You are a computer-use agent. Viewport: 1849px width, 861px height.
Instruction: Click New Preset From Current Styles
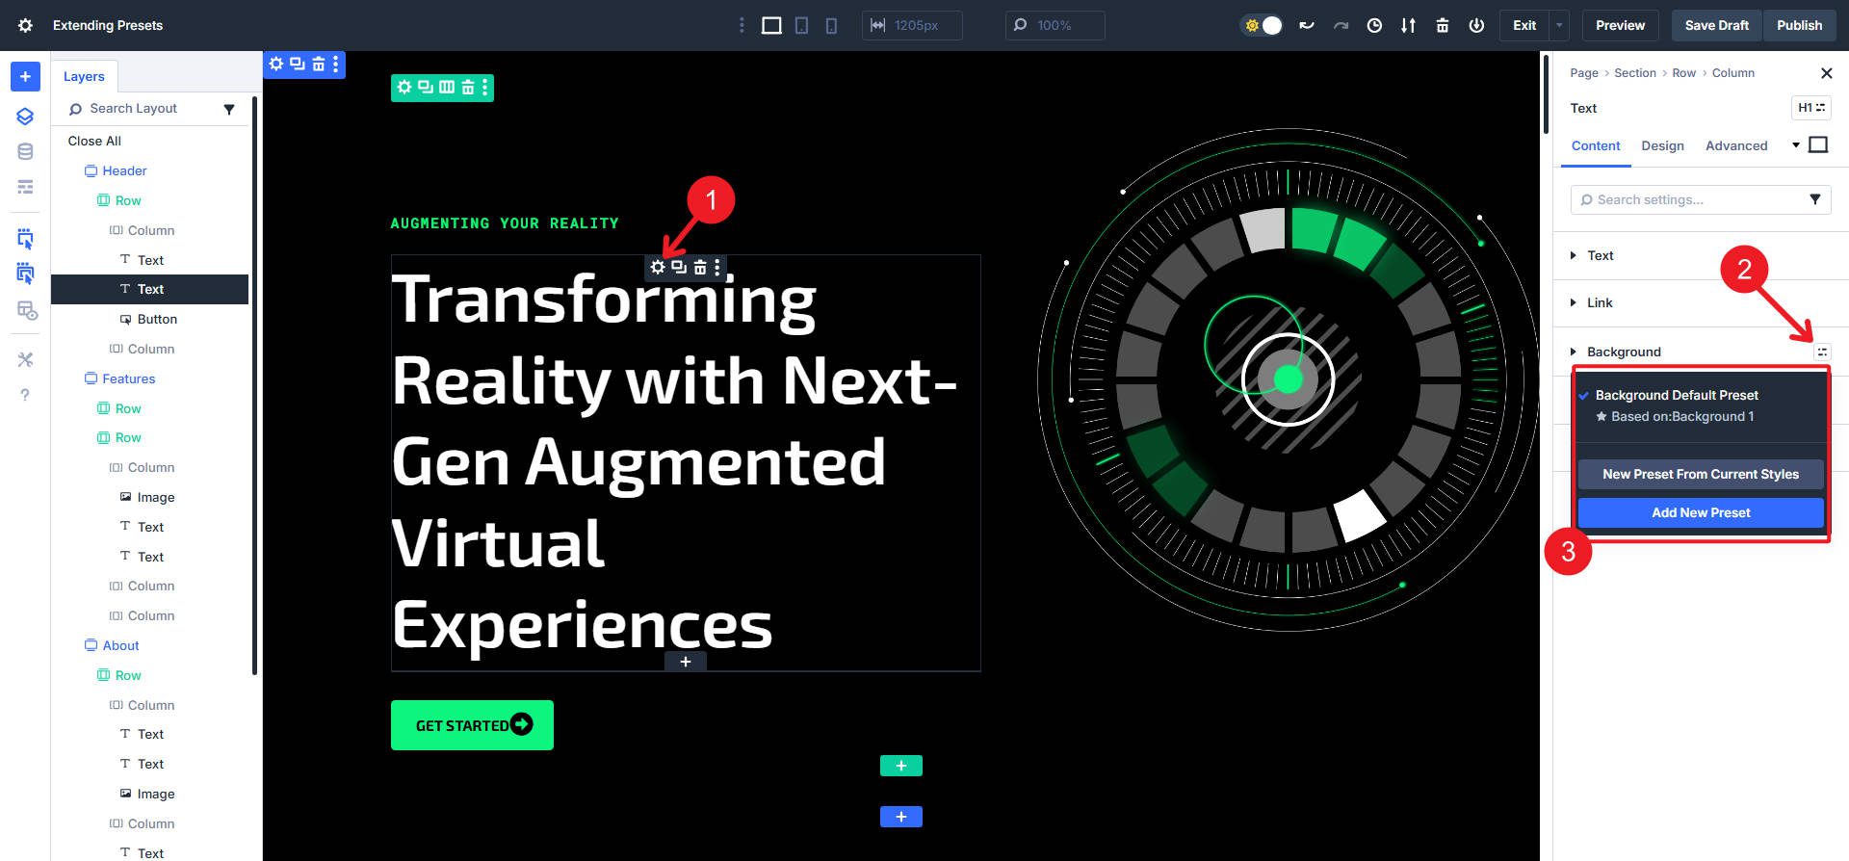1701,474
